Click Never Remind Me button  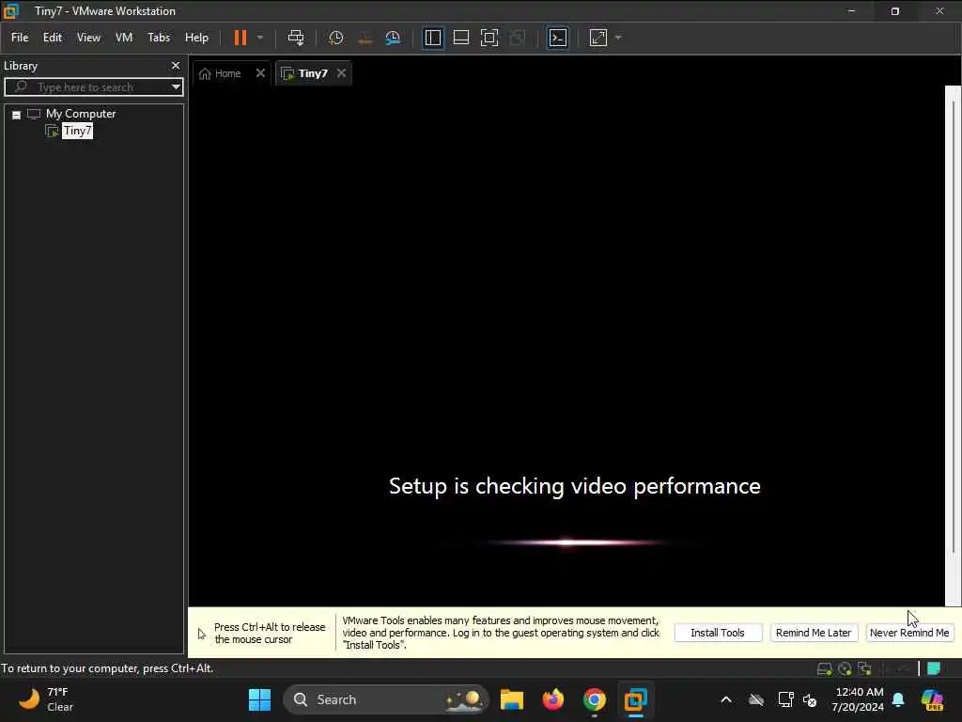[909, 633]
